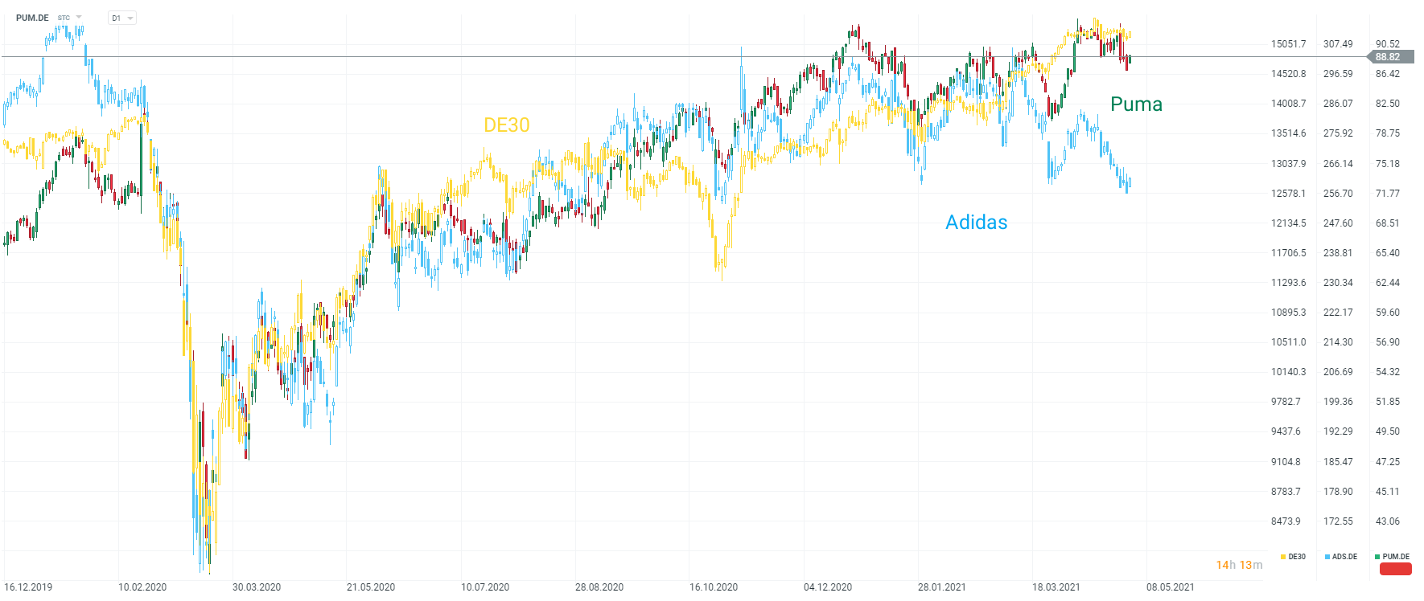This screenshot has width=1424, height=601.
Task: Click the 8473.9 DE30 scale value
Action: tap(1286, 521)
